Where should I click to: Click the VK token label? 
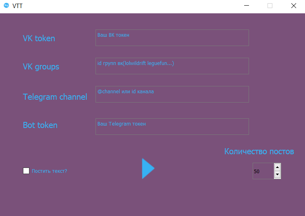[39, 38]
